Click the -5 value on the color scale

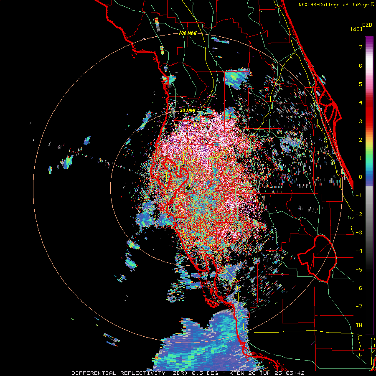[359, 270]
